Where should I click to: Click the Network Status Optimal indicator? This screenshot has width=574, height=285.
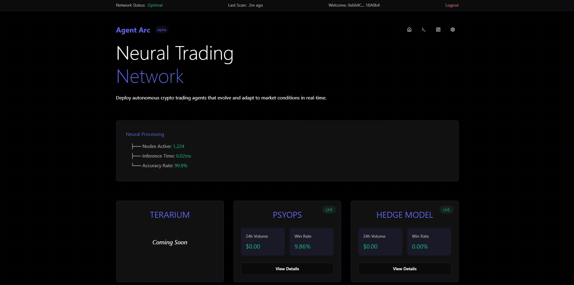coord(155,5)
